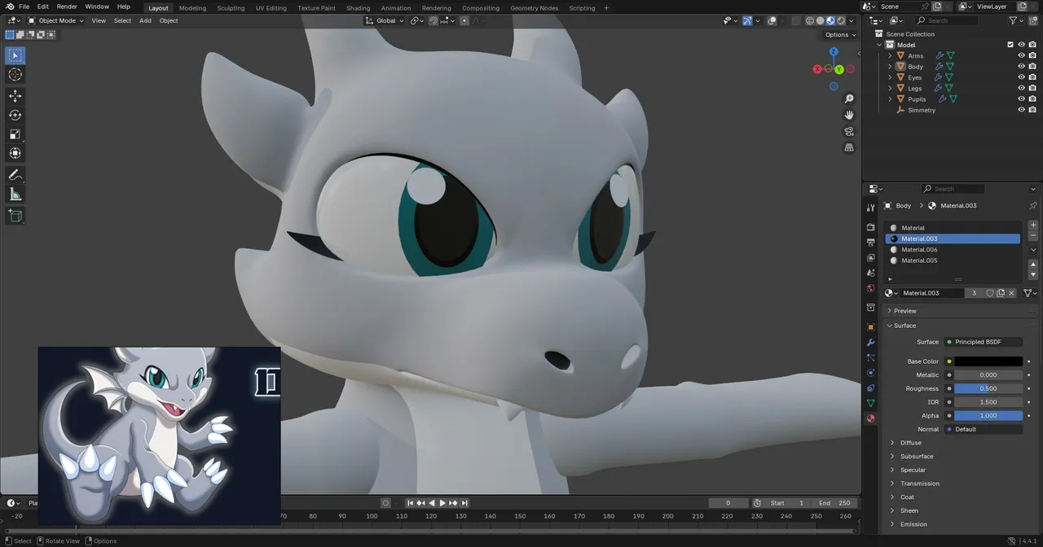This screenshot has width=1043, height=547.
Task: Click the new collection icon in Outliner
Action: (x=1034, y=20)
